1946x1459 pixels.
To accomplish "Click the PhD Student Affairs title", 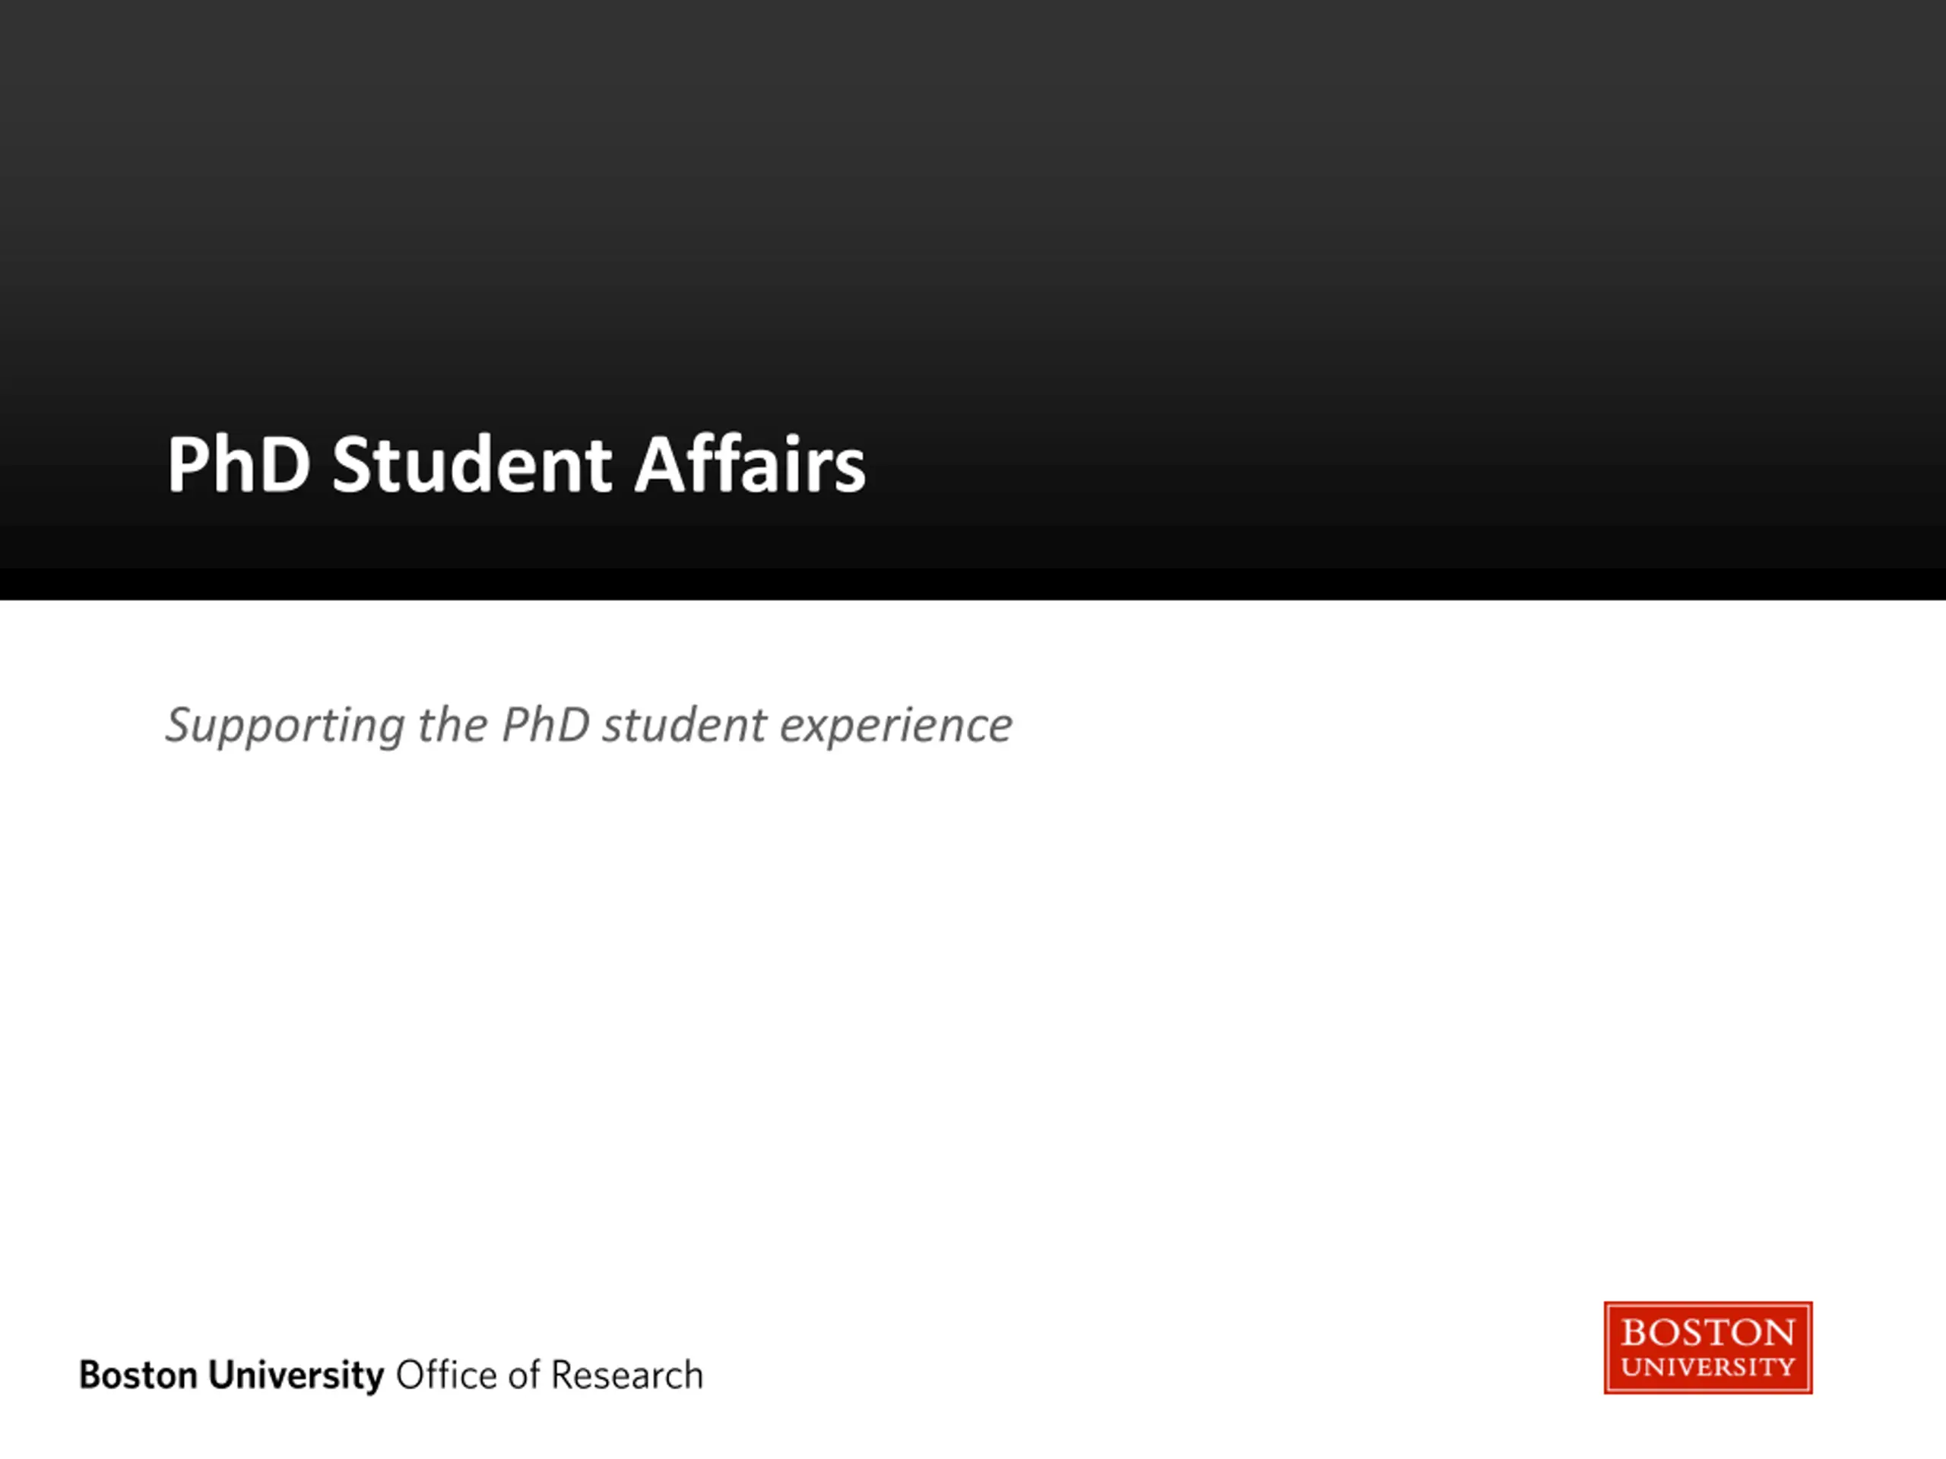I will click(516, 464).
